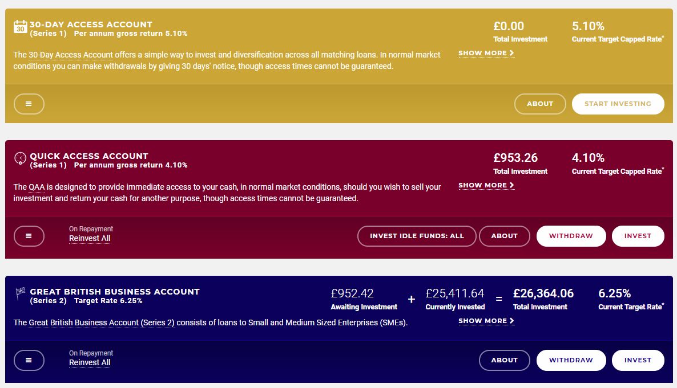Image resolution: width=677 pixels, height=388 pixels.
Task: Click the Great British flag icon
Action: coord(21,293)
